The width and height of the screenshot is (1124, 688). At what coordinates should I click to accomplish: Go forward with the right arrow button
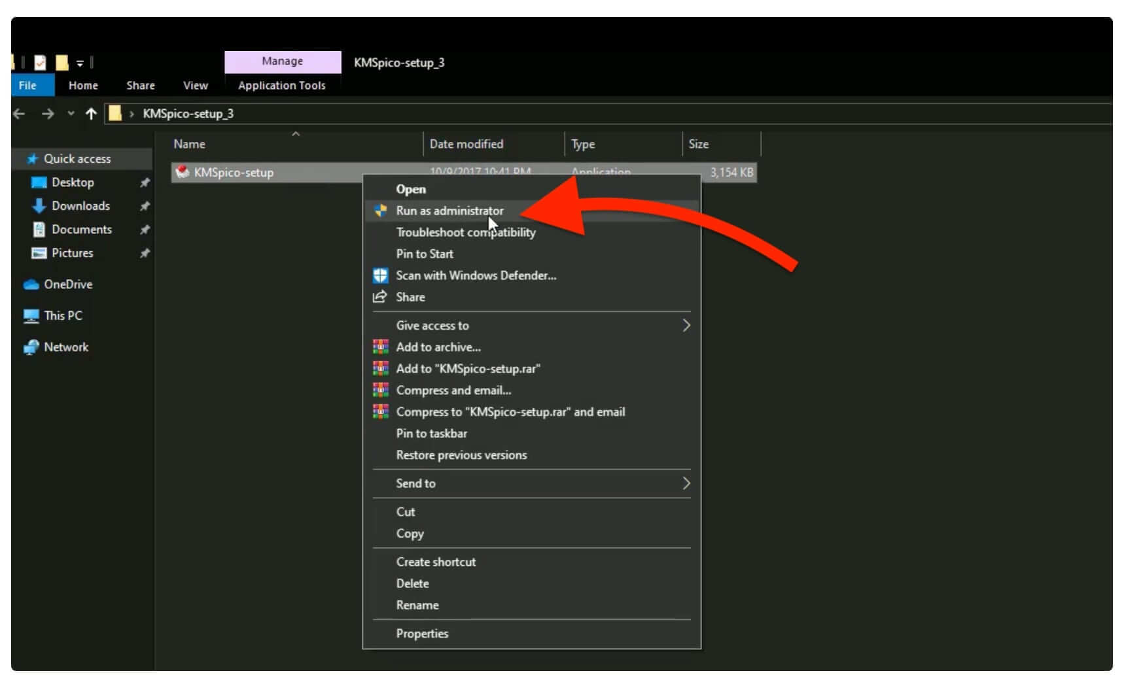(48, 114)
